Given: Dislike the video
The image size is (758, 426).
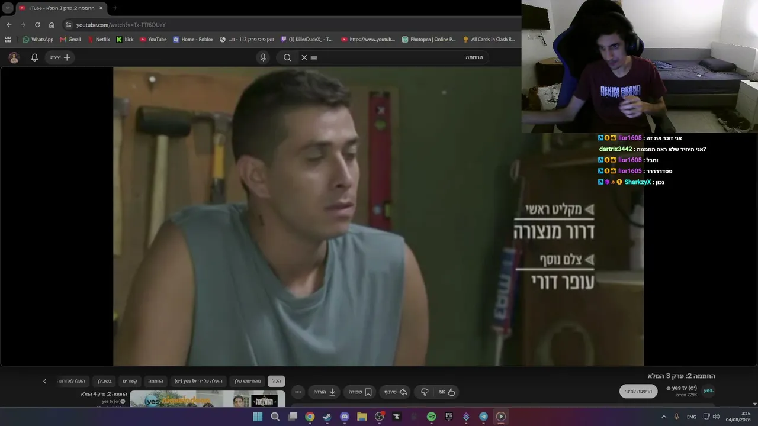Looking at the screenshot, I should [425, 392].
